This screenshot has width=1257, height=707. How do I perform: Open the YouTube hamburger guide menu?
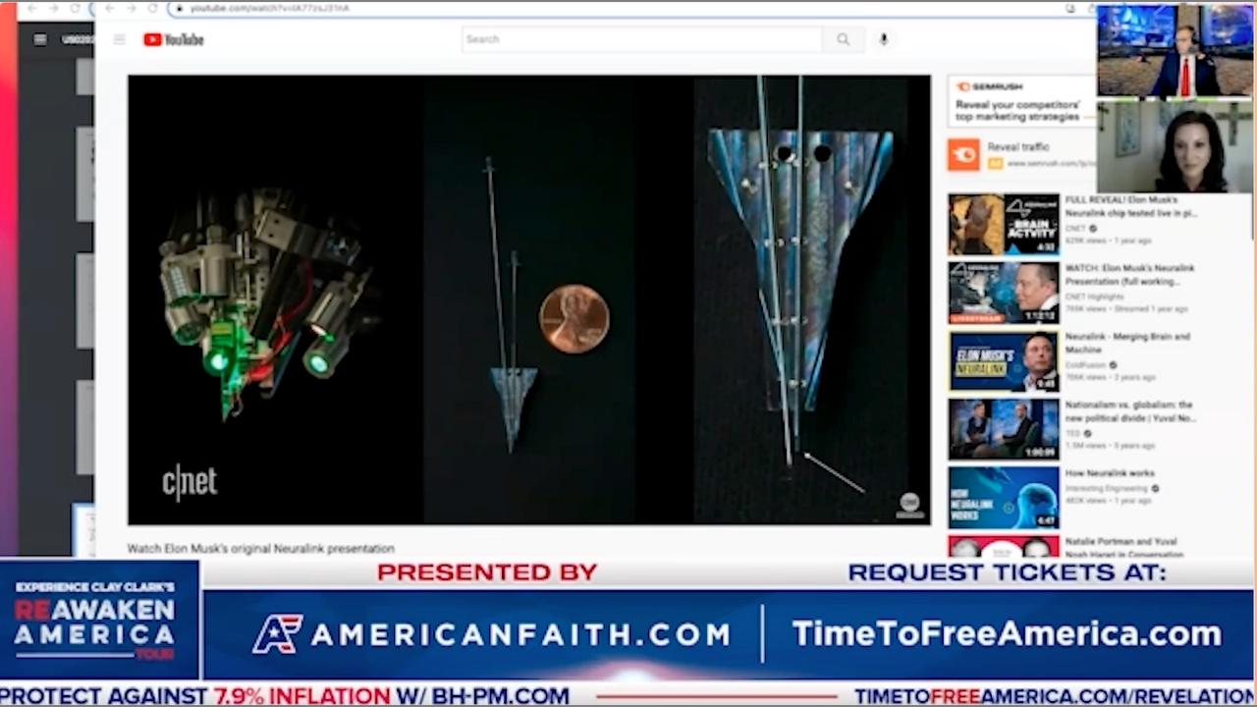click(120, 40)
